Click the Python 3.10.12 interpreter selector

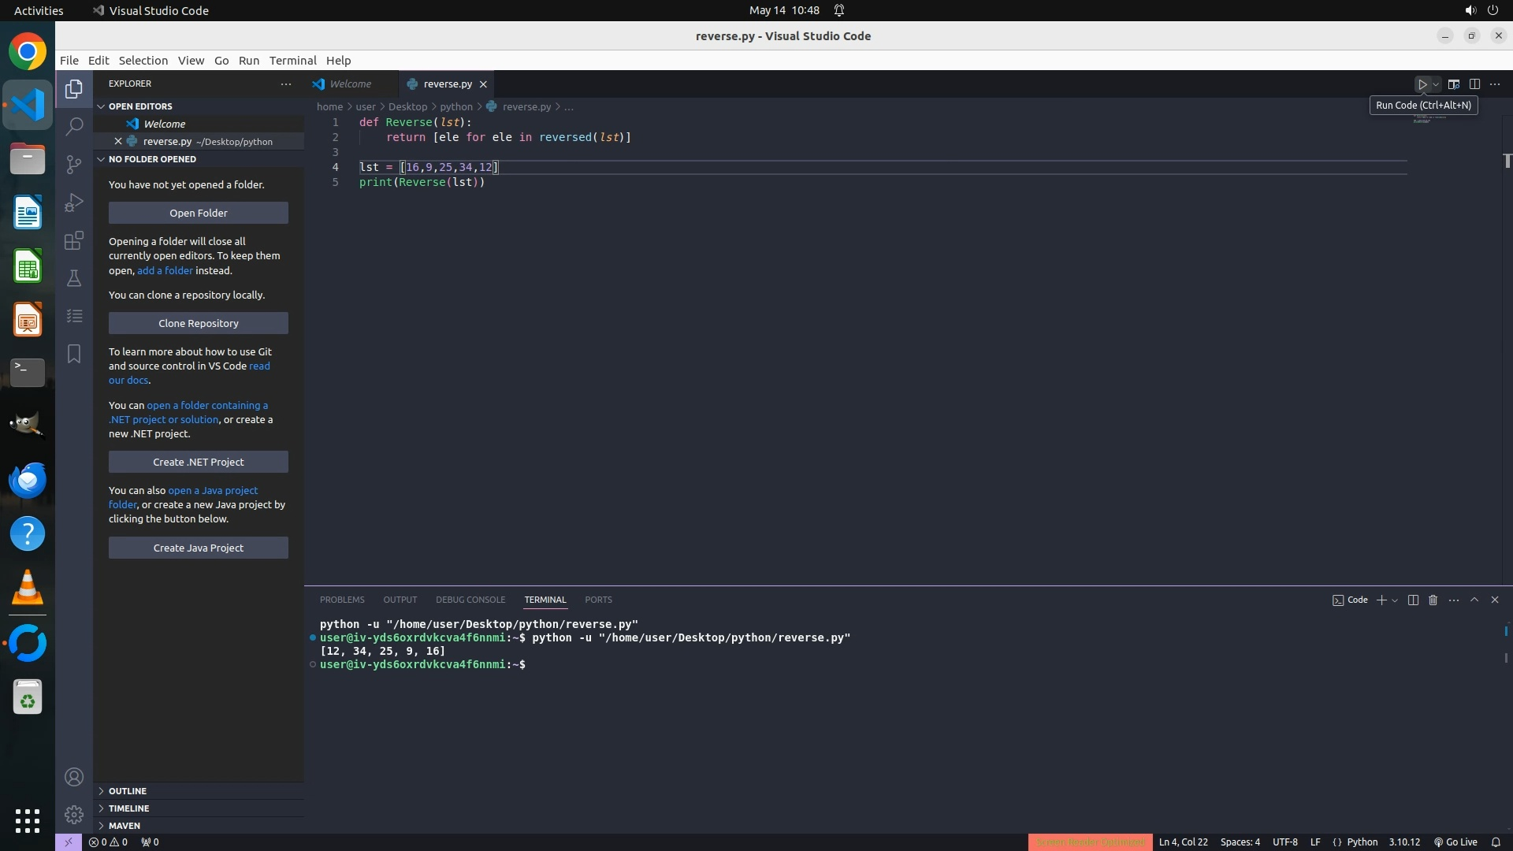(x=1404, y=842)
